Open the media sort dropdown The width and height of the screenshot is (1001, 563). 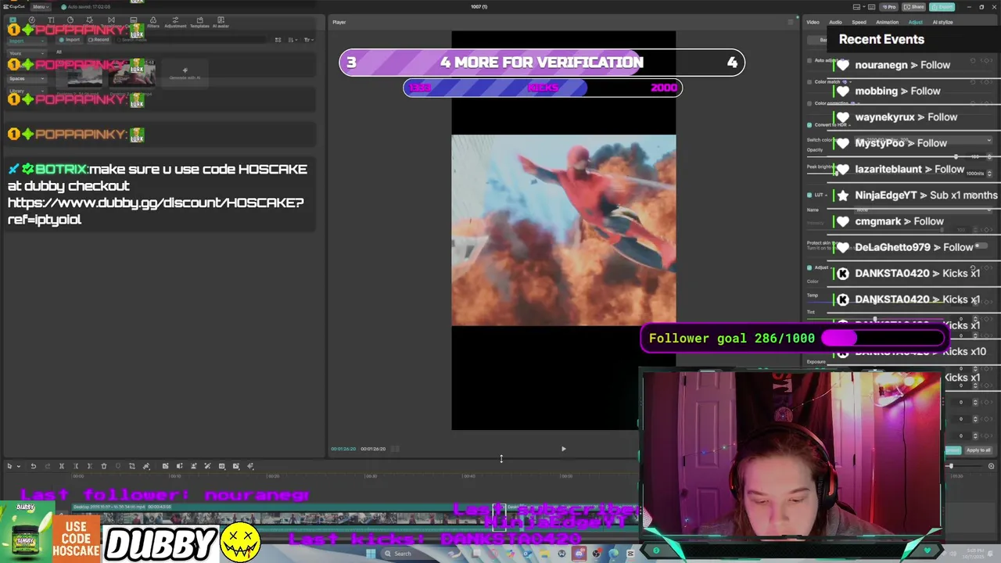[x=292, y=40]
